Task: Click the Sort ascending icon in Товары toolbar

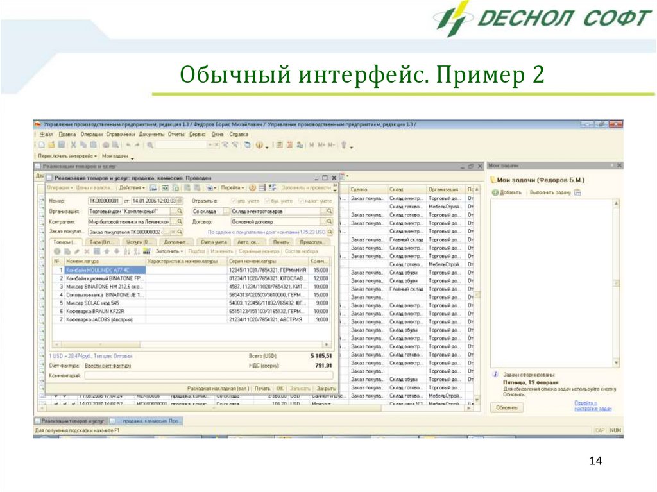Action: tap(126, 251)
